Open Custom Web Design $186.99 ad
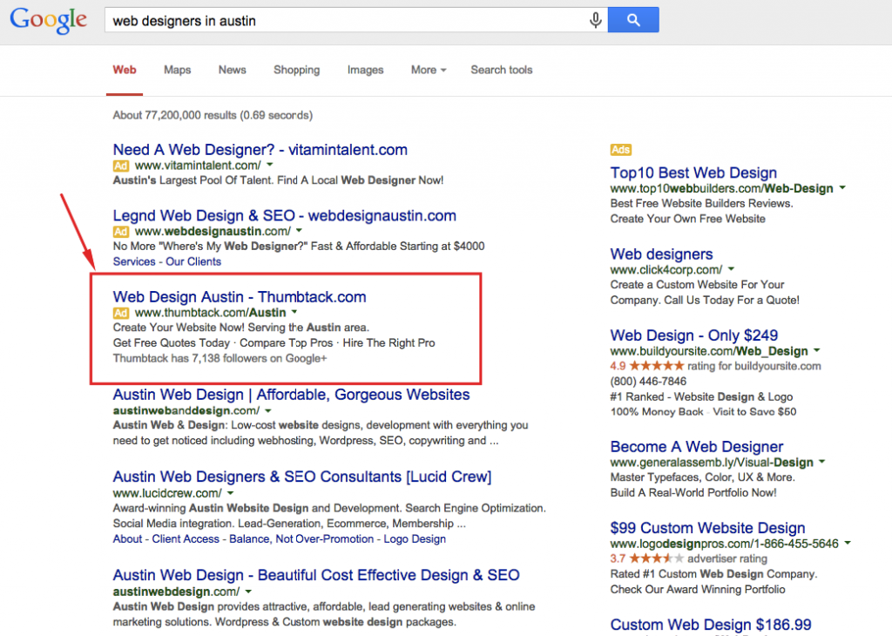Viewport: 892px width, 636px height. (x=711, y=625)
